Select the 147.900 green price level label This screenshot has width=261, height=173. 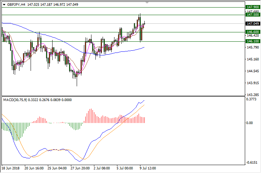(x=253, y=7)
